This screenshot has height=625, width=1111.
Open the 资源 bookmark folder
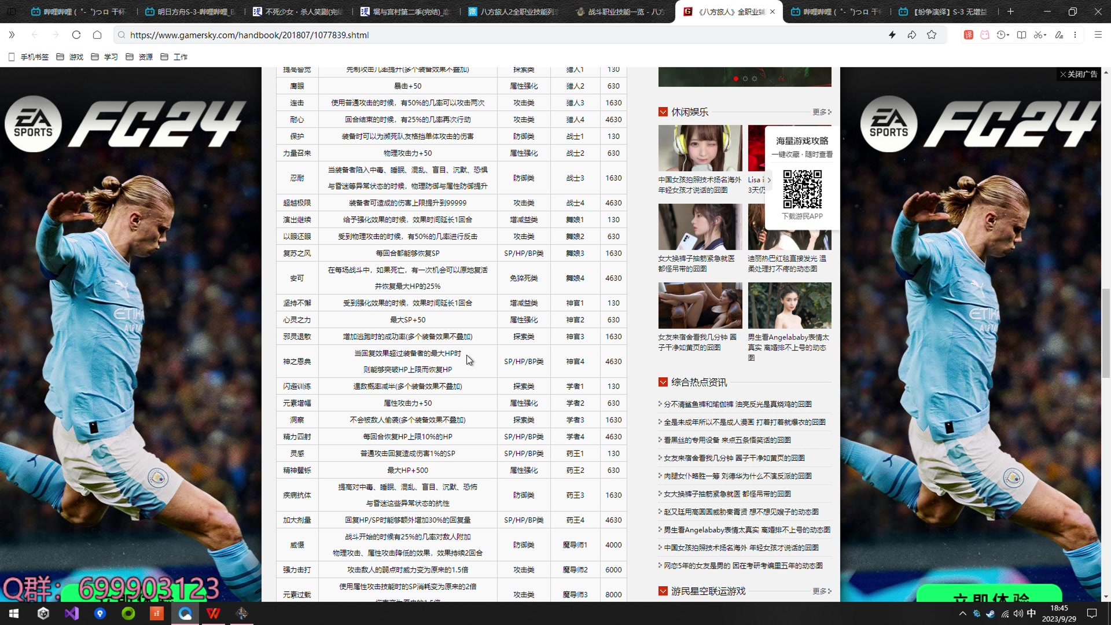point(139,57)
